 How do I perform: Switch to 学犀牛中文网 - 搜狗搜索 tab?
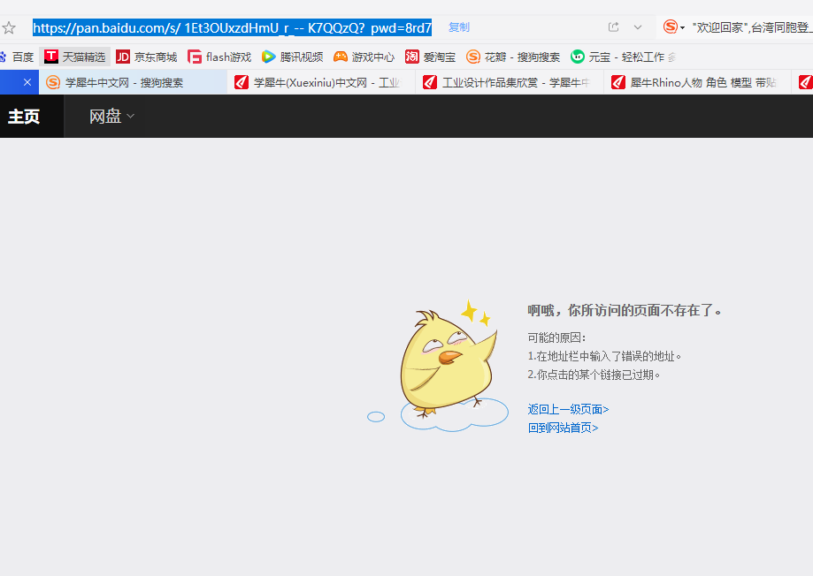tap(133, 82)
